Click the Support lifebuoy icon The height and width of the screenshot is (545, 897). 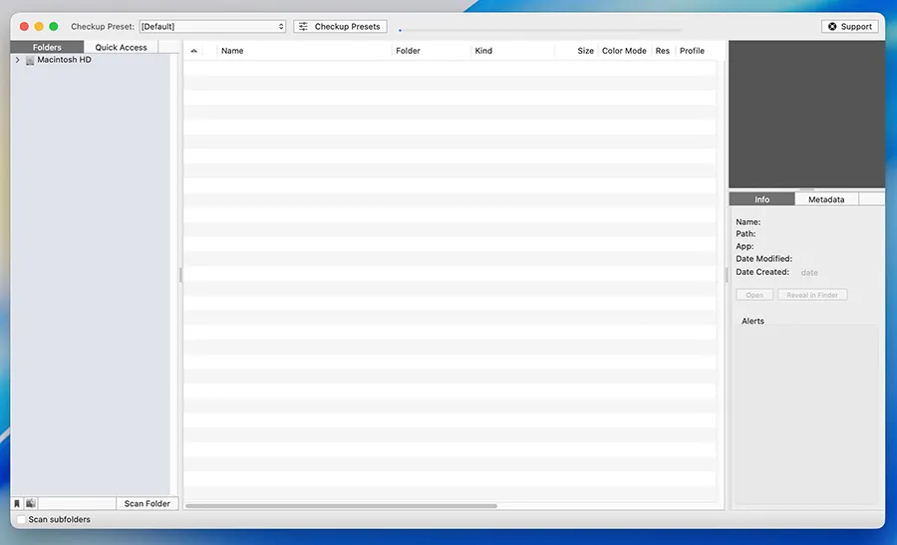[832, 27]
